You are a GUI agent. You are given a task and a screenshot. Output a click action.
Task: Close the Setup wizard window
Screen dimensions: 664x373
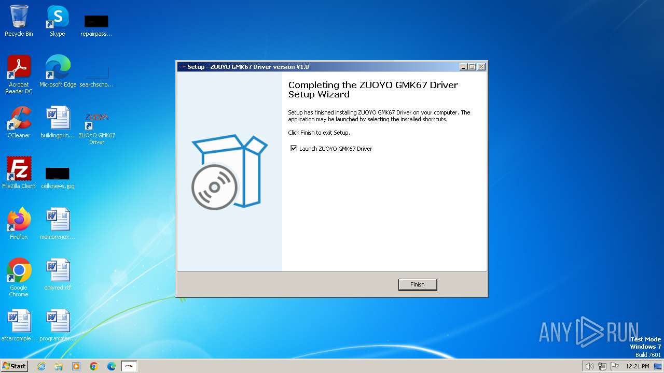pos(481,67)
